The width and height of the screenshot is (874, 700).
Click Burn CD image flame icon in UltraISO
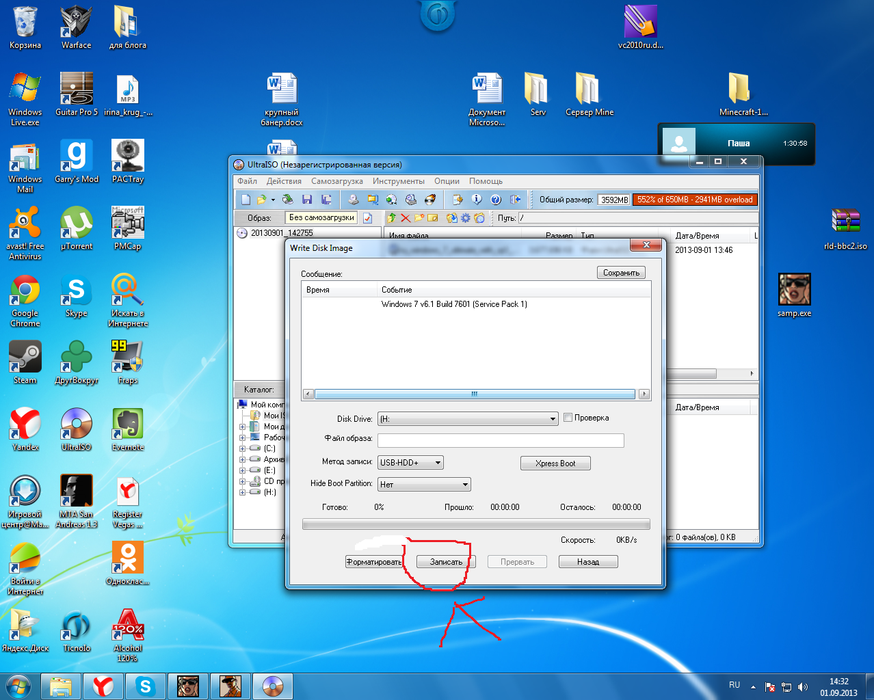click(430, 200)
